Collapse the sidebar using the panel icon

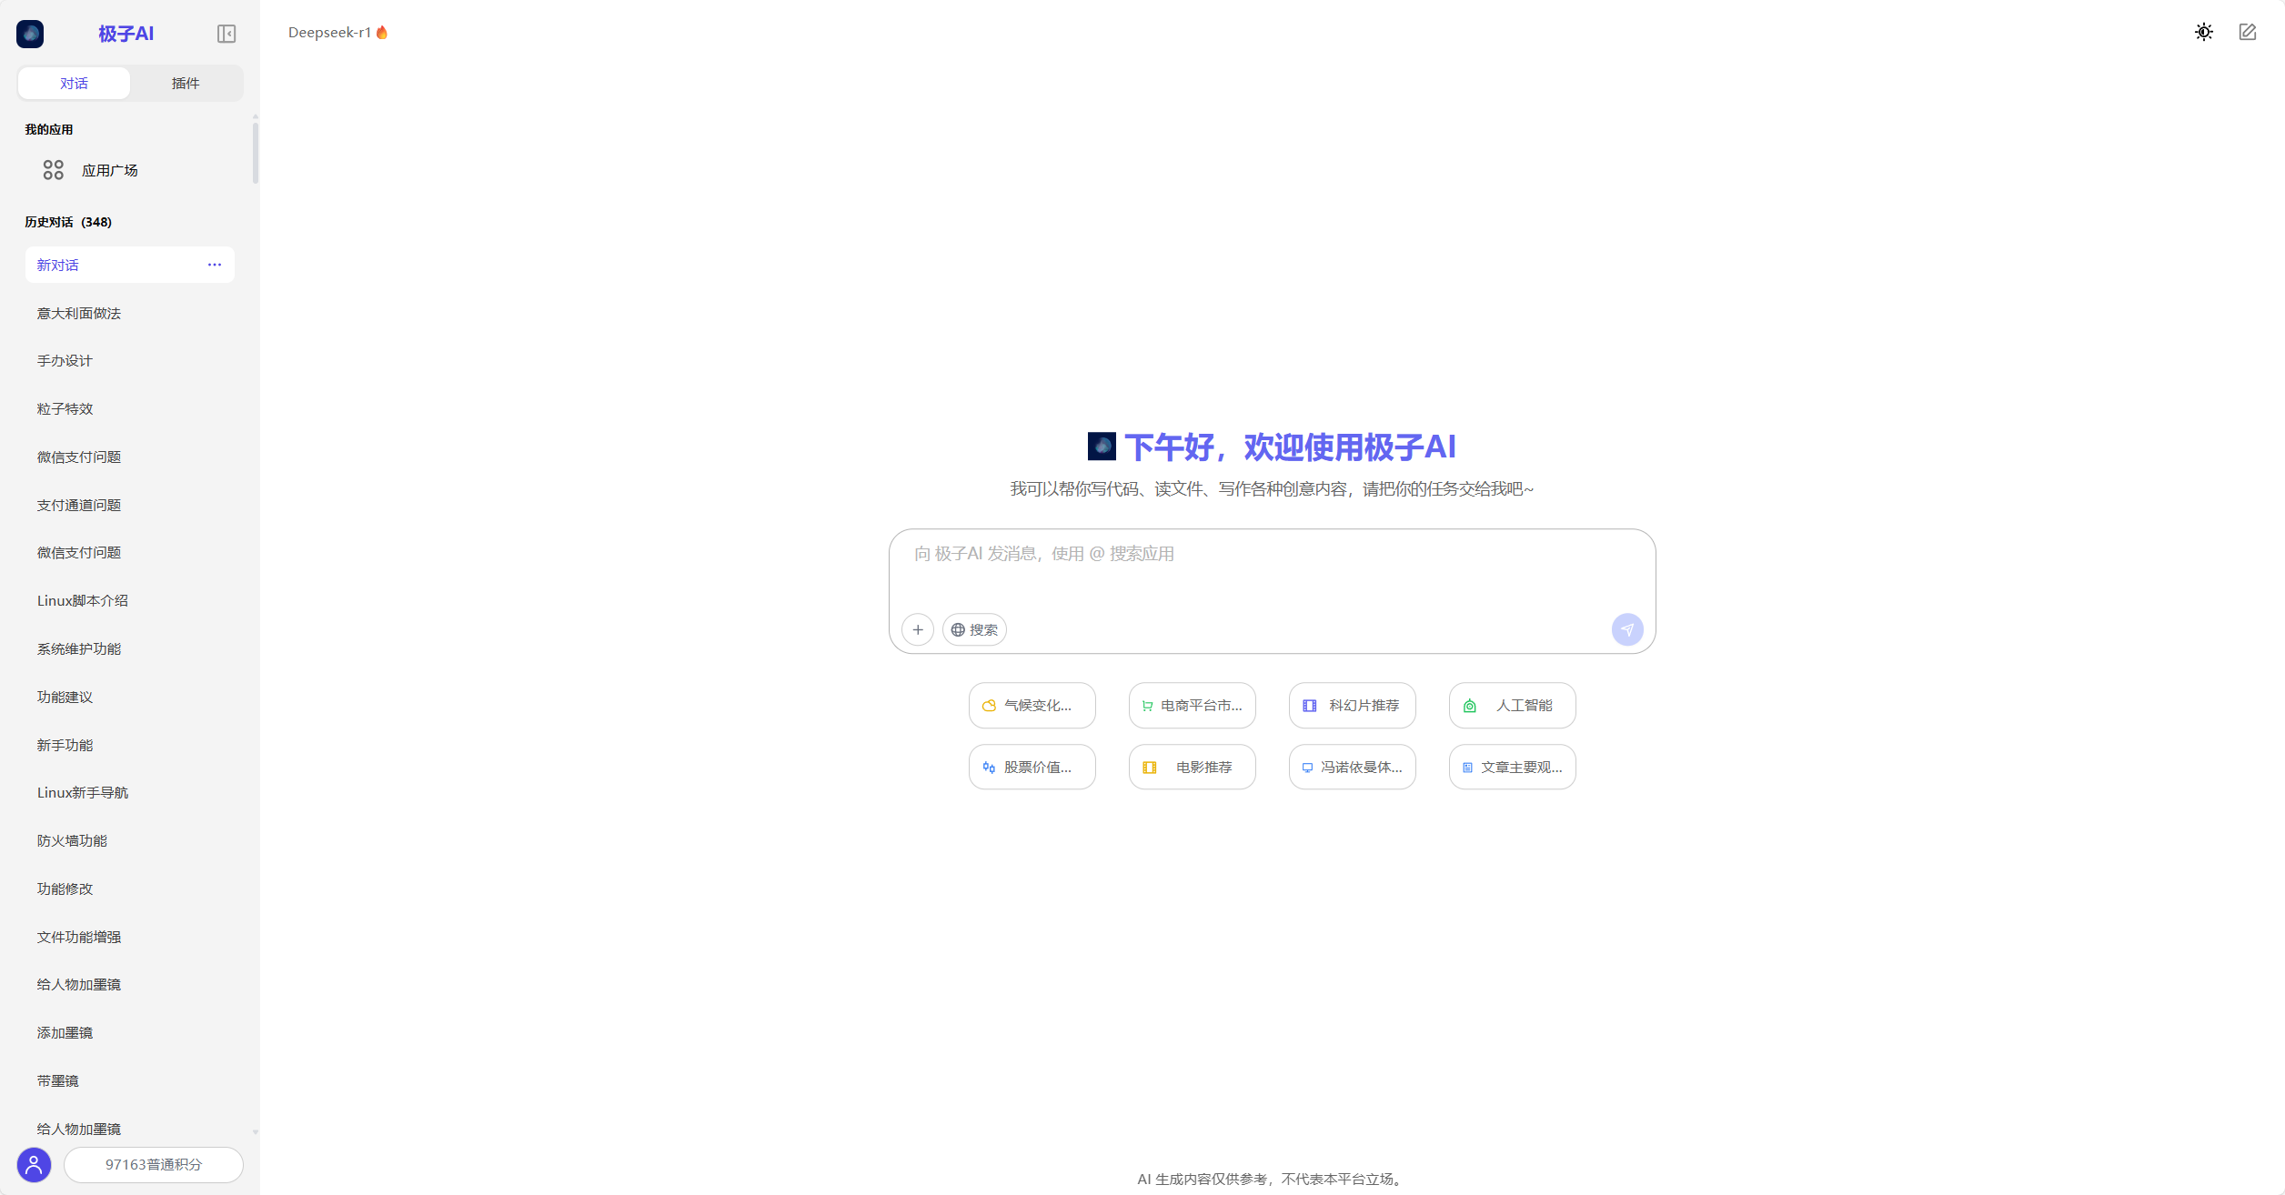(226, 34)
